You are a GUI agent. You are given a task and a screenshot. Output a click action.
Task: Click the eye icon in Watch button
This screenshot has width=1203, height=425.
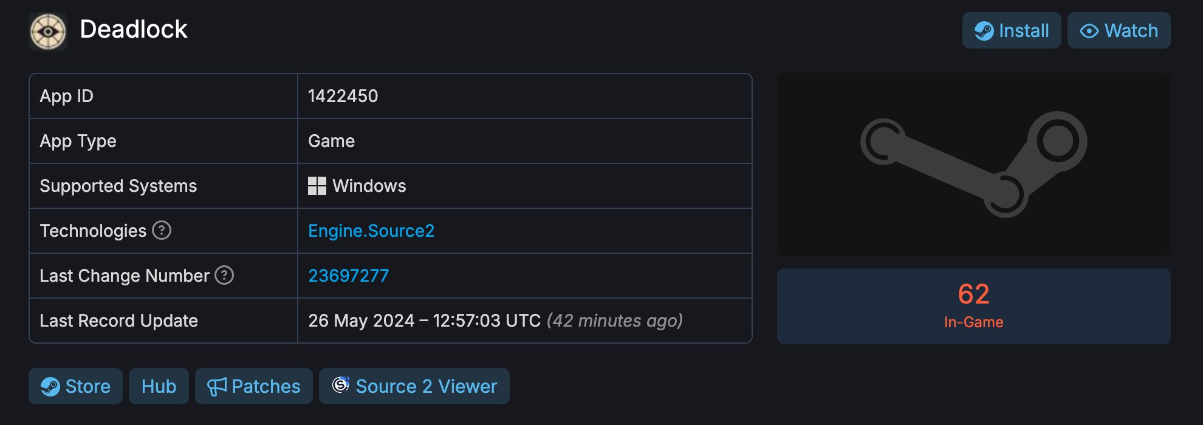coord(1089,31)
